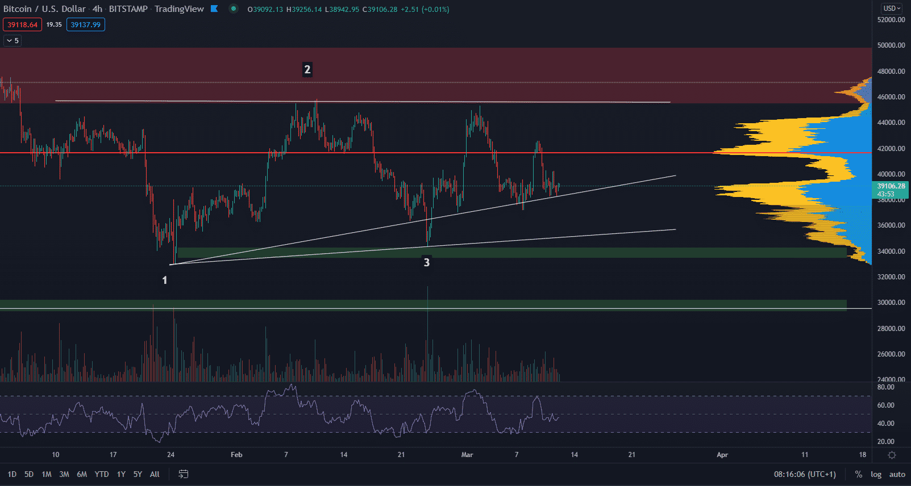
Task: Select the text label 3 near the low
Action: click(426, 262)
